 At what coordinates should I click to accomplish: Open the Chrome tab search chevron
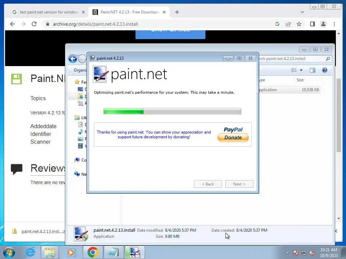302,12
